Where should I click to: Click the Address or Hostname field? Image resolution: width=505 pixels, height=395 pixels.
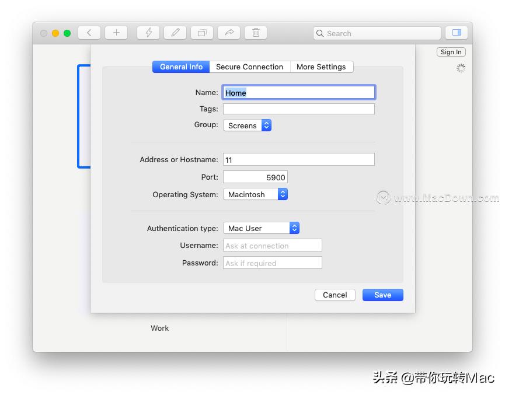(x=299, y=159)
